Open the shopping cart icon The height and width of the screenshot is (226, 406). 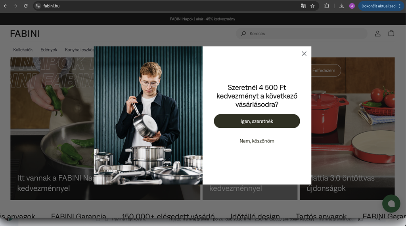coord(391,34)
